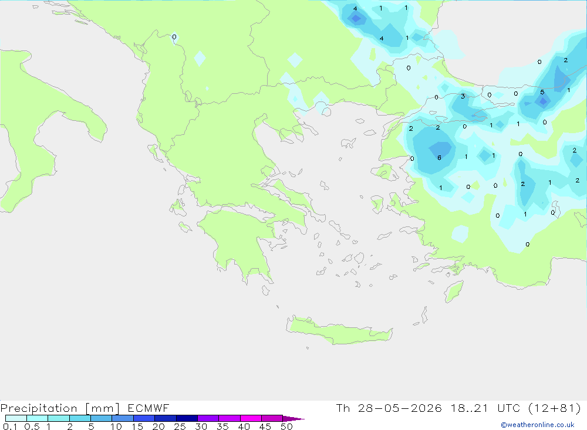Click the '0.1' legend label
The image size is (587, 430).
tap(10, 426)
